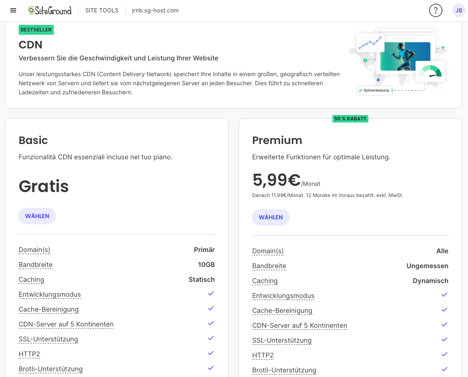Select the Basic plan with Wählen
Image resolution: width=468 pixels, height=377 pixels.
click(37, 216)
